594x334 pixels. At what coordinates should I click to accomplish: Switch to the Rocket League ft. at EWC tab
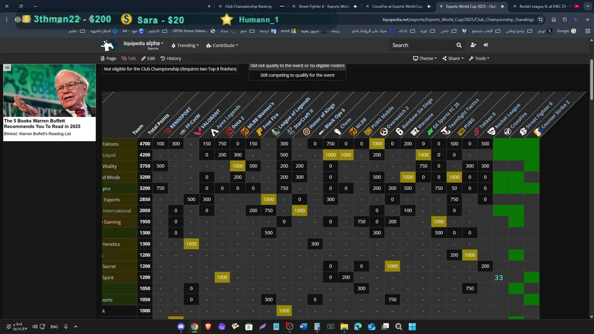click(x=545, y=6)
